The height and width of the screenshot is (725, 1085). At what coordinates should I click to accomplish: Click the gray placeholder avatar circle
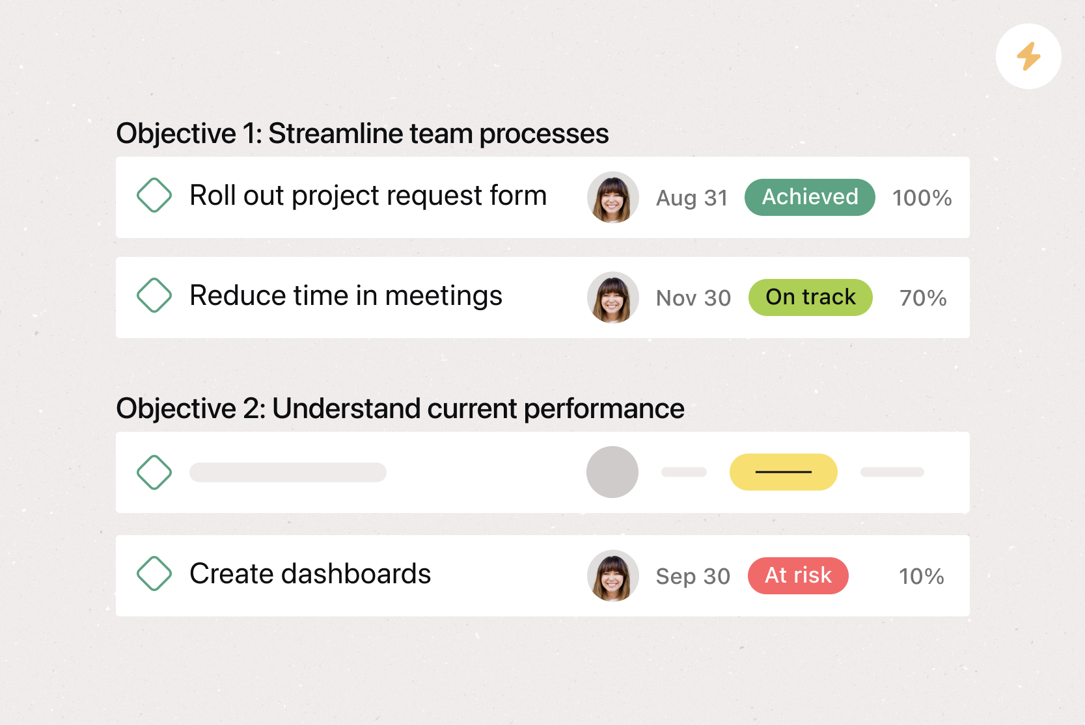click(612, 472)
